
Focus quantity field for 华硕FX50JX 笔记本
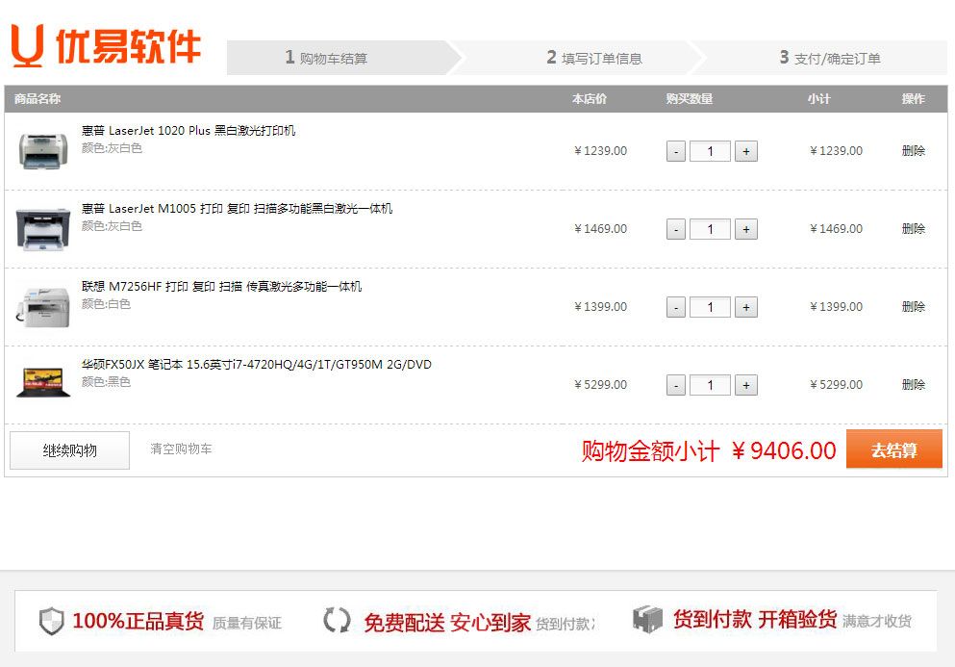710,385
